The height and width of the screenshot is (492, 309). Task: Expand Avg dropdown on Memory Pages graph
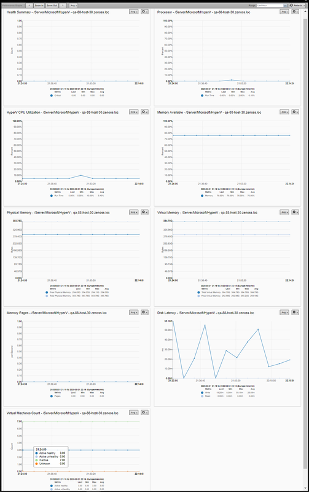tap(134, 312)
